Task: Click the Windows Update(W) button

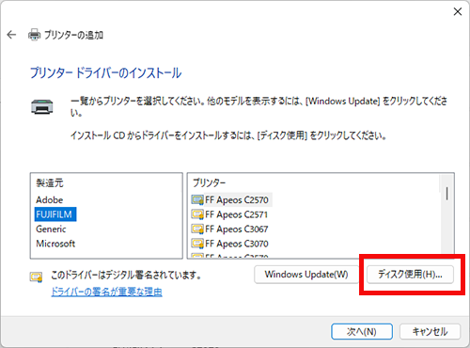Action: point(306,275)
